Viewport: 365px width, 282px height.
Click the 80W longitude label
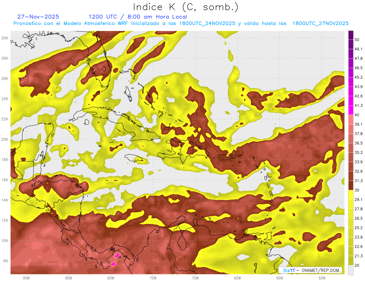[111, 278]
